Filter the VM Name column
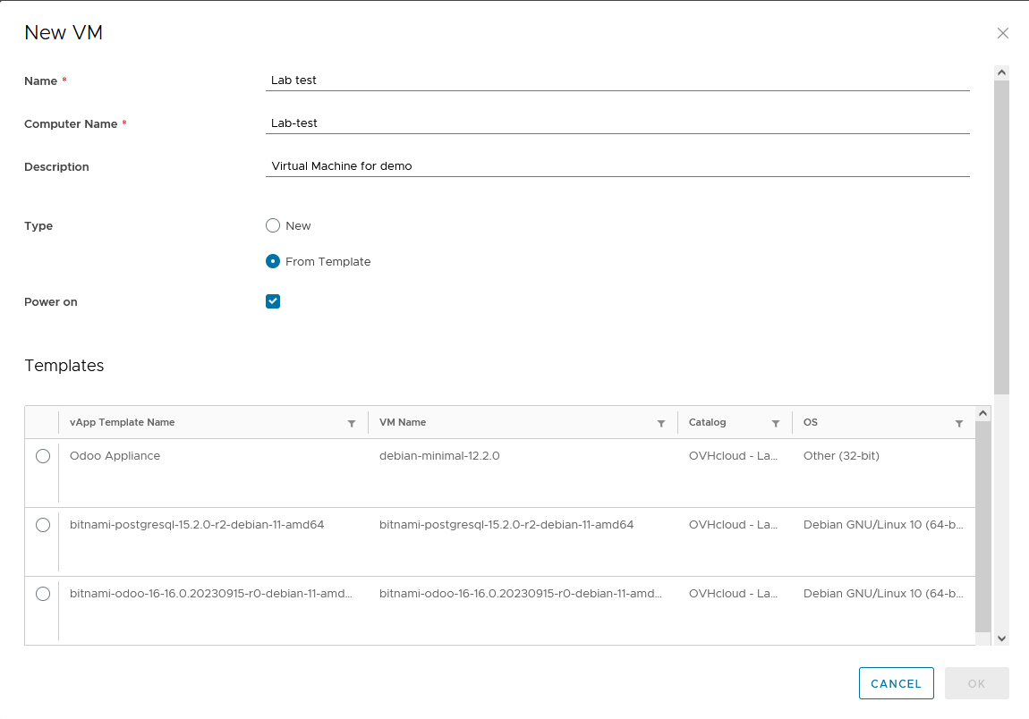Viewport: 1029px width, 719px height. click(661, 423)
